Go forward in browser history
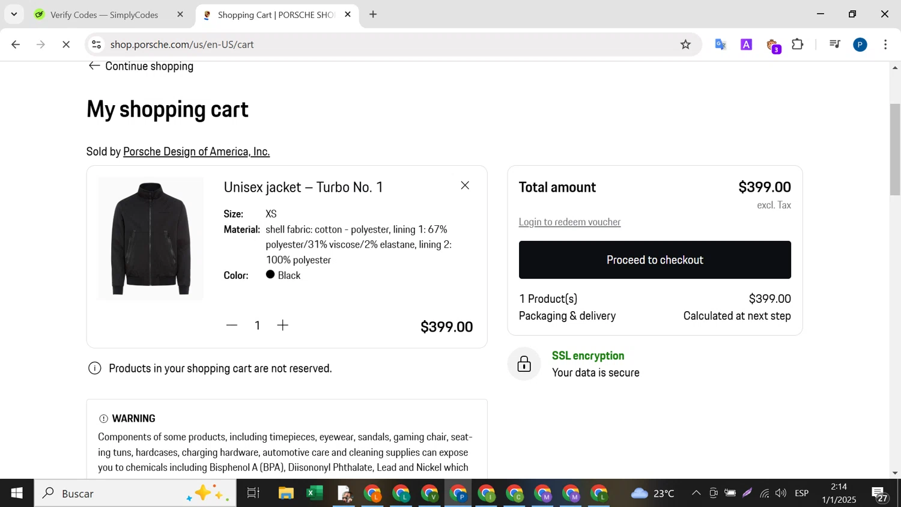The width and height of the screenshot is (901, 507). click(x=41, y=44)
